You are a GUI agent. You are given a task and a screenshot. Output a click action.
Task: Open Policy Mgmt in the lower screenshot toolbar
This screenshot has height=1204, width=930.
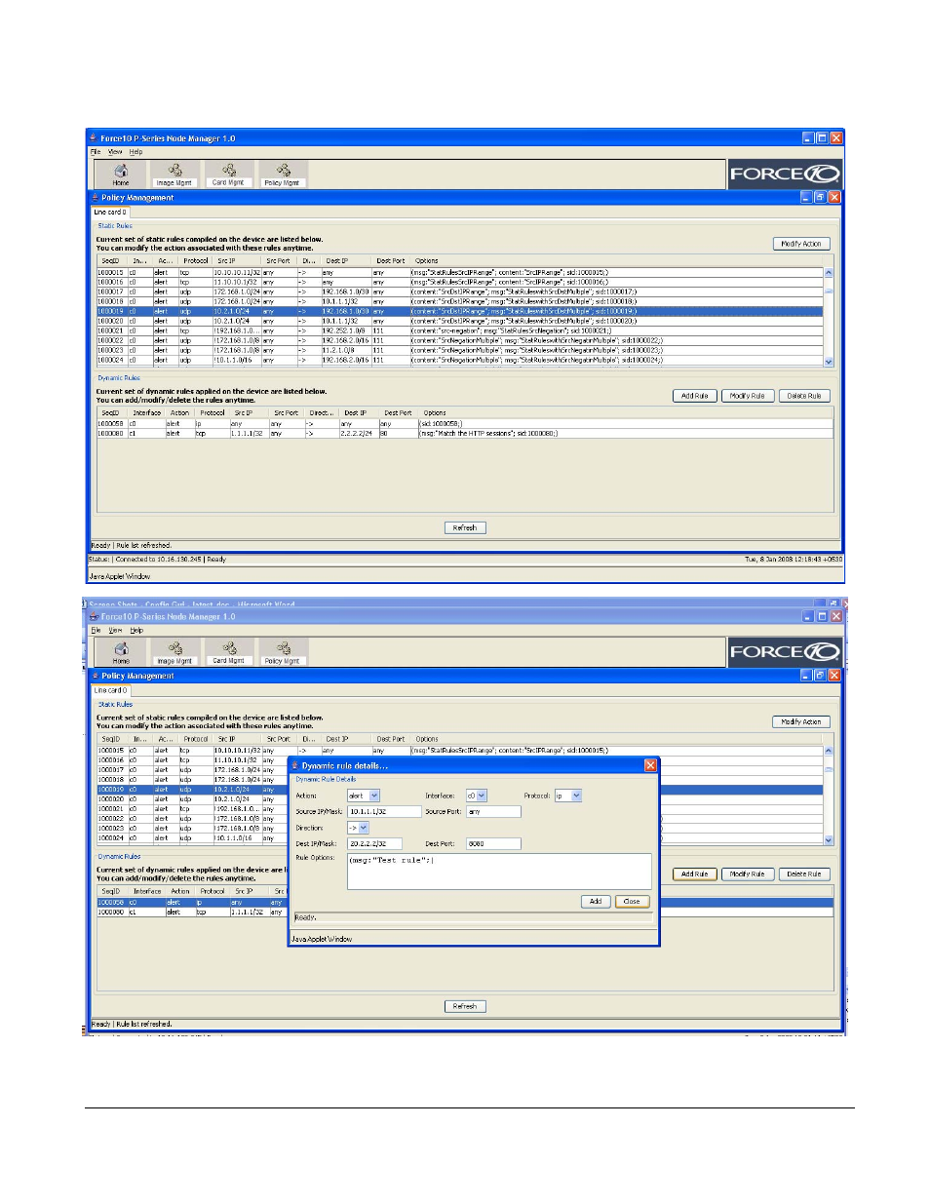click(x=283, y=653)
